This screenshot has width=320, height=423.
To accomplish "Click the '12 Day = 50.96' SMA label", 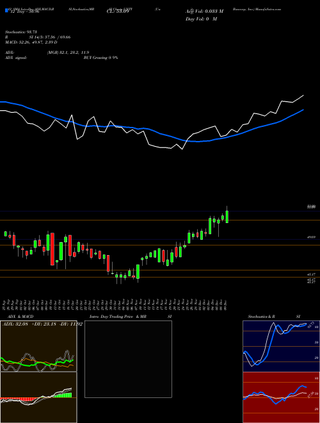I will [x=24, y=12].
